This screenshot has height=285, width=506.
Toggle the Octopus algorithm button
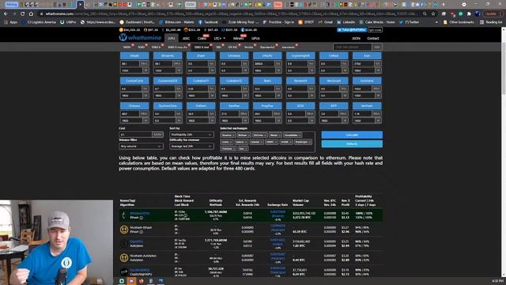134,105
